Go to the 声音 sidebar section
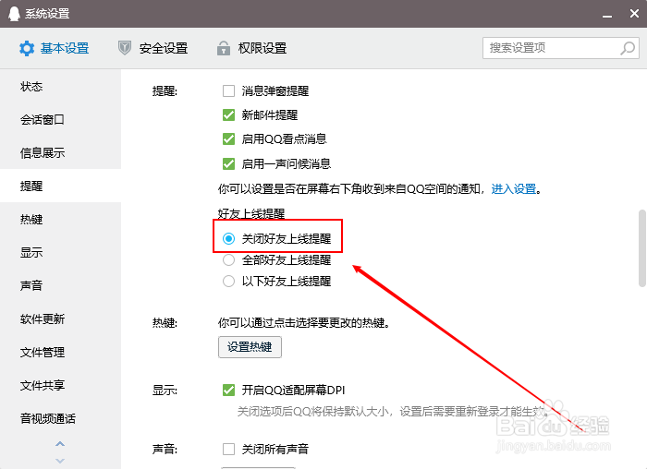The image size is (647, 469). 60,285
